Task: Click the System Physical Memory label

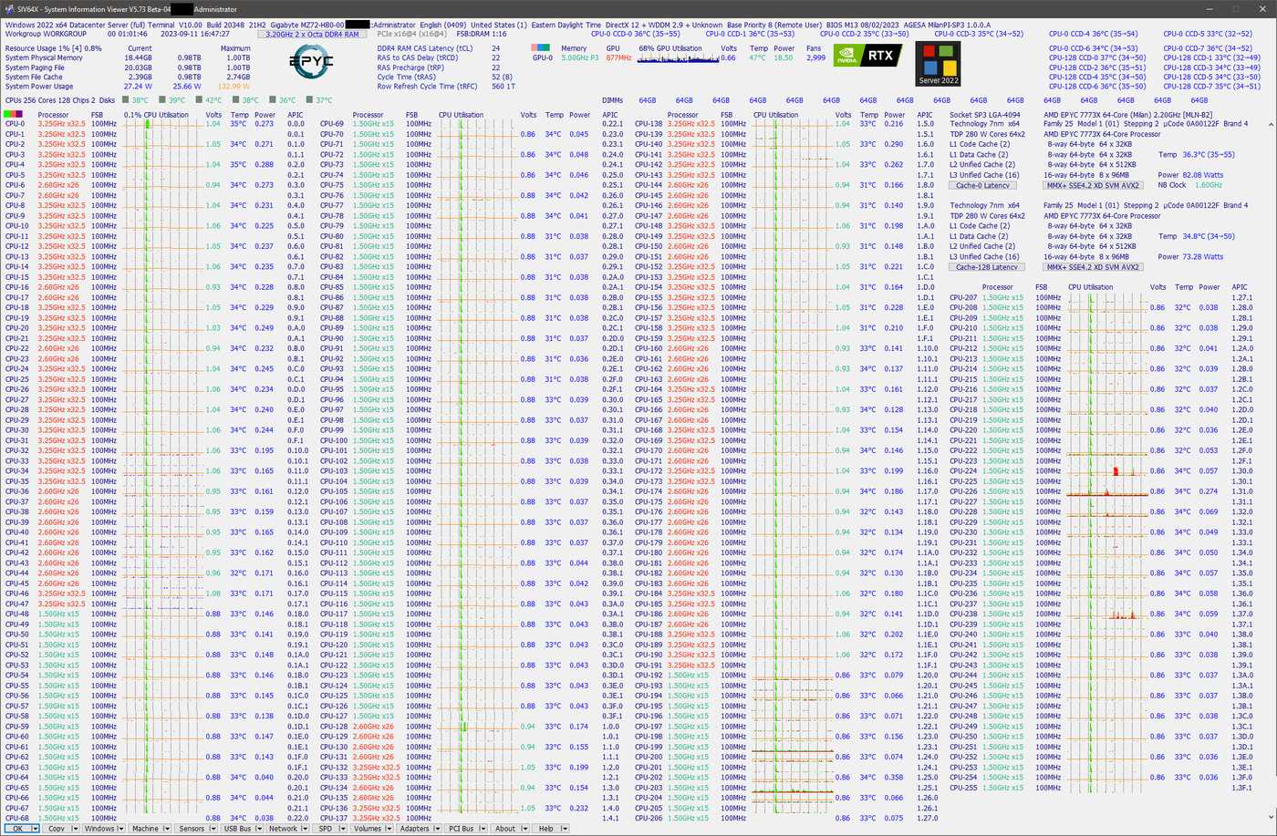Action: (x=44, y=57)
